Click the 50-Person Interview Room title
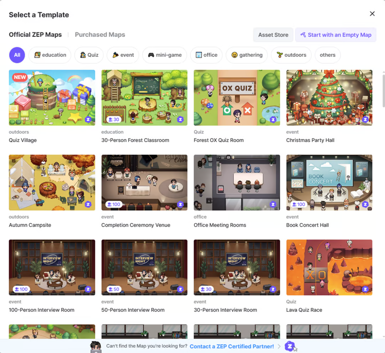The image size is (385, 353). (133, 310)
